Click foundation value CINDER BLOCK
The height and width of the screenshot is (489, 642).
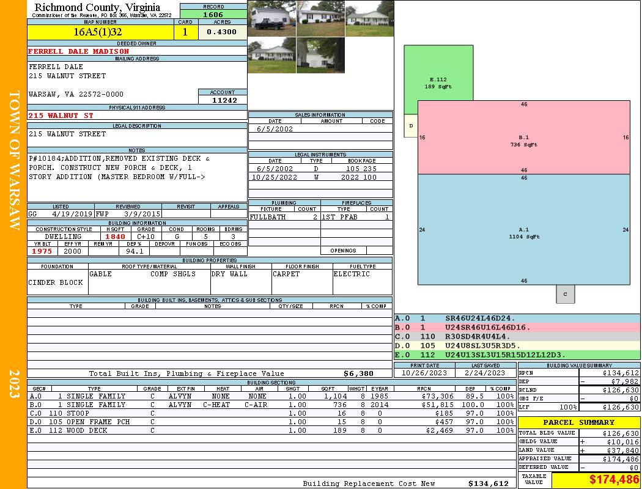click(x=56, y=282)
